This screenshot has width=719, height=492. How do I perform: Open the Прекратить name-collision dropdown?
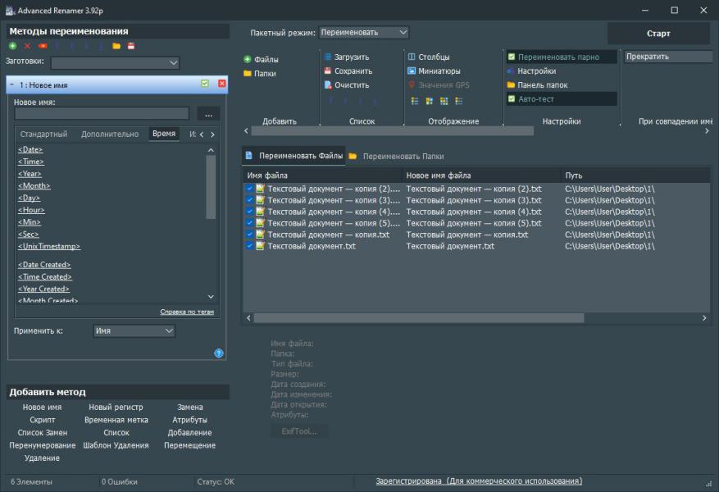[x=669, y=57]
